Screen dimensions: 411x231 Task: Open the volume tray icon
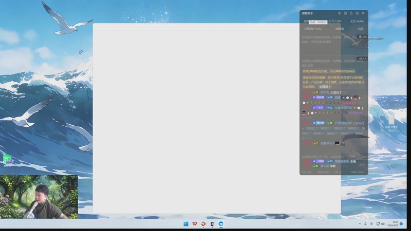(x=383, y=224)
